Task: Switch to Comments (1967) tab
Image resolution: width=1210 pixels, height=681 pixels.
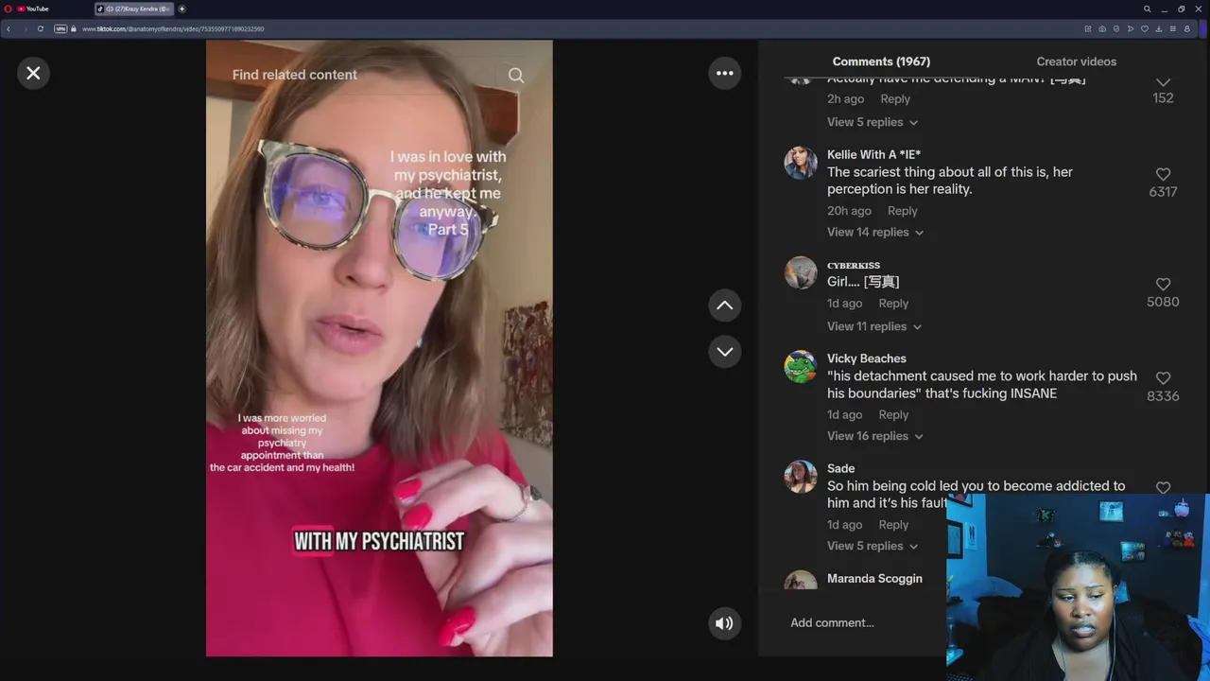Action: tap(881, 61)
